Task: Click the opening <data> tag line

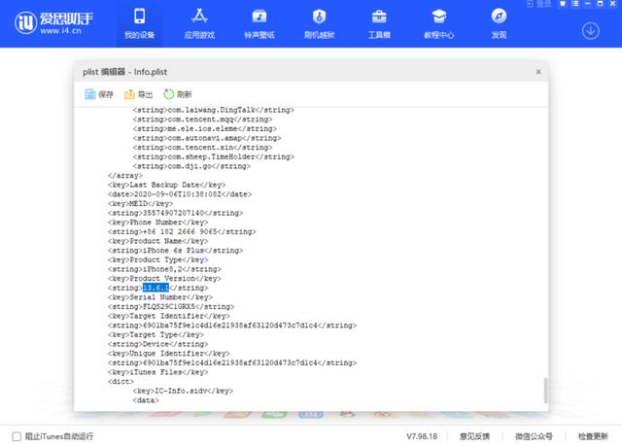Action: [146, 400]
